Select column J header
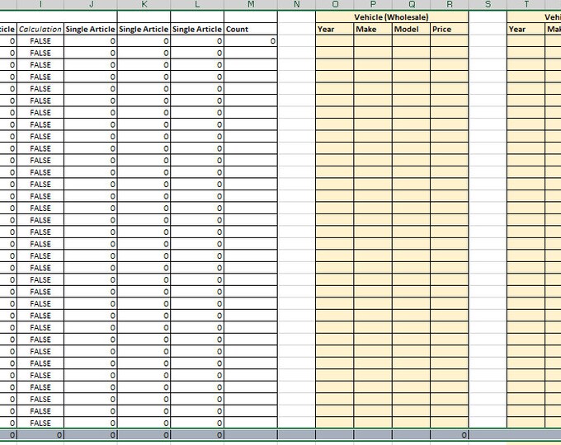The width and height of the screenshot is (561, 445). click(x=91, y=4)
